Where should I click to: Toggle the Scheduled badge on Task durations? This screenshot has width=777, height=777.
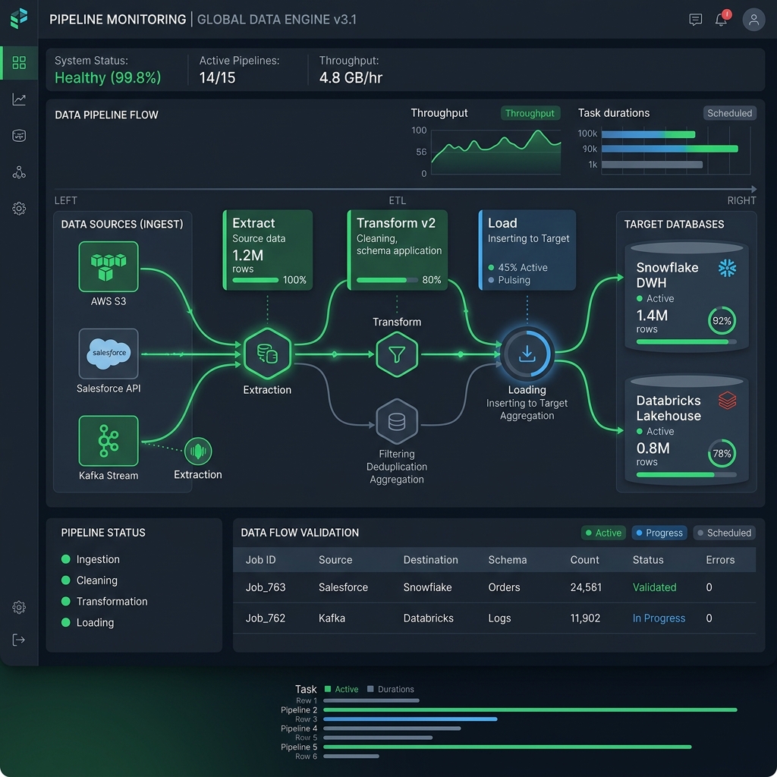(x=729, y=113)
